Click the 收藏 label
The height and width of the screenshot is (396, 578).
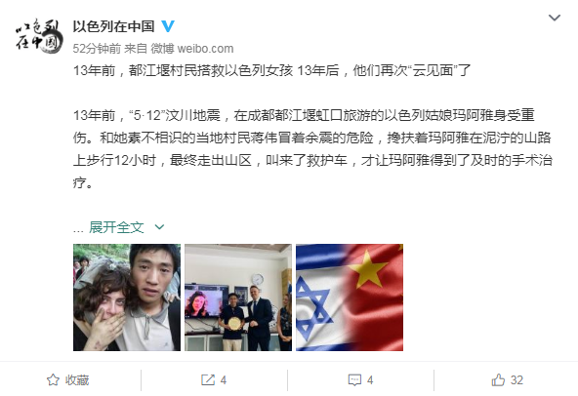click(x=77, y=380)
